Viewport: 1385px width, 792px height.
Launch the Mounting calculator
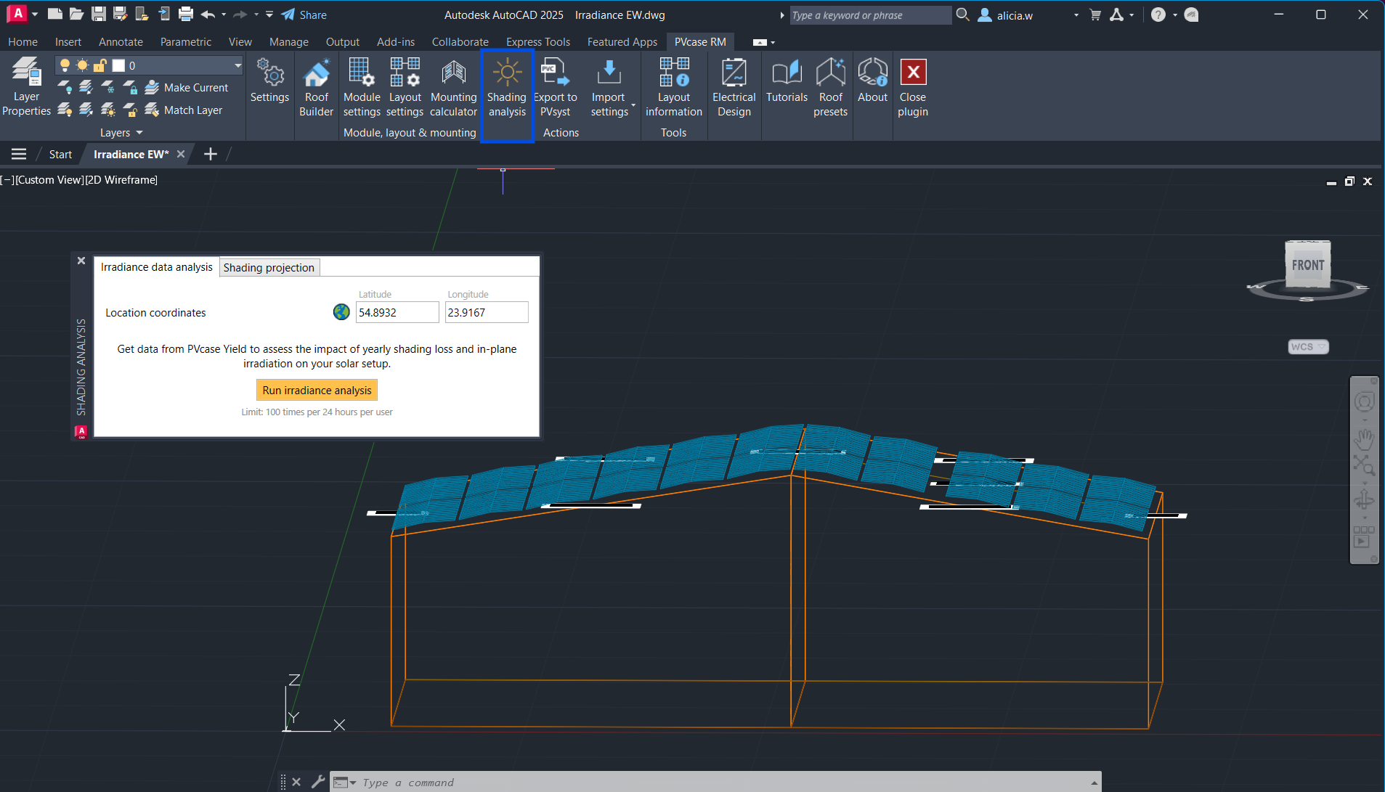tap(453, 88)
